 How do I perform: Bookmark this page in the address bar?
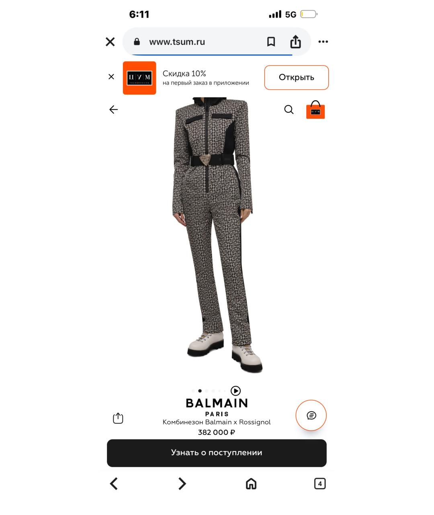[x=271, y=42]
